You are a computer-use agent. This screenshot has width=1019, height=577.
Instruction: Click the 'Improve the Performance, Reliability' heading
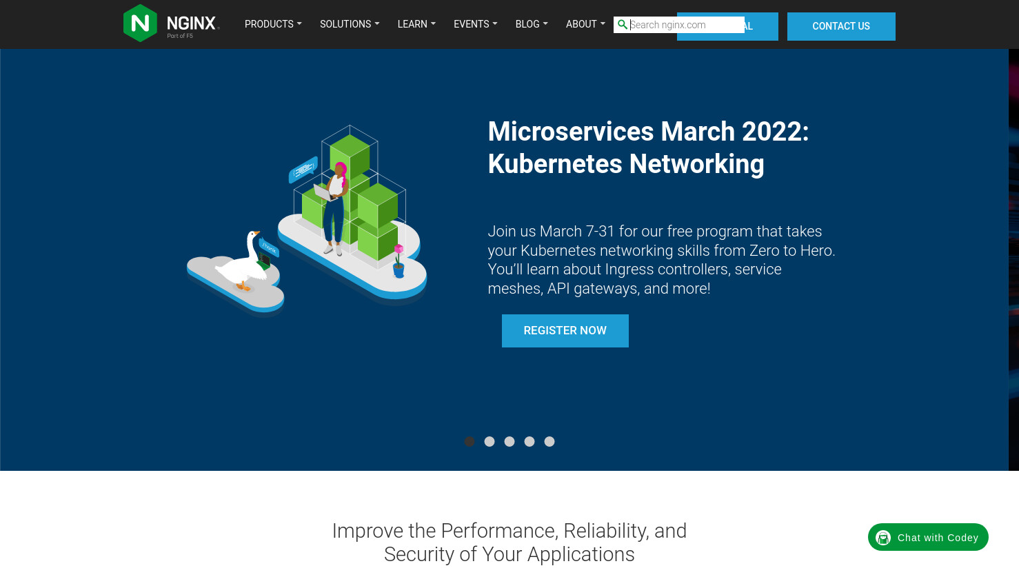point(510,543)
